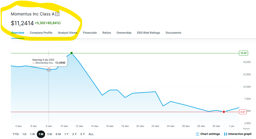View the Documents tab
Viewport: 256px width, 139px height.
pyautogui.click(x=173, y=33)
